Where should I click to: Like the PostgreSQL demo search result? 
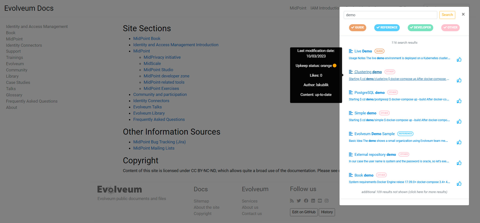(x=459, y=101)
